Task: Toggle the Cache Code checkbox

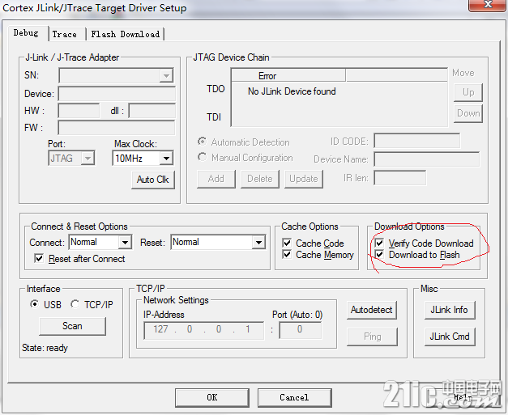Action: pos(287,243)
